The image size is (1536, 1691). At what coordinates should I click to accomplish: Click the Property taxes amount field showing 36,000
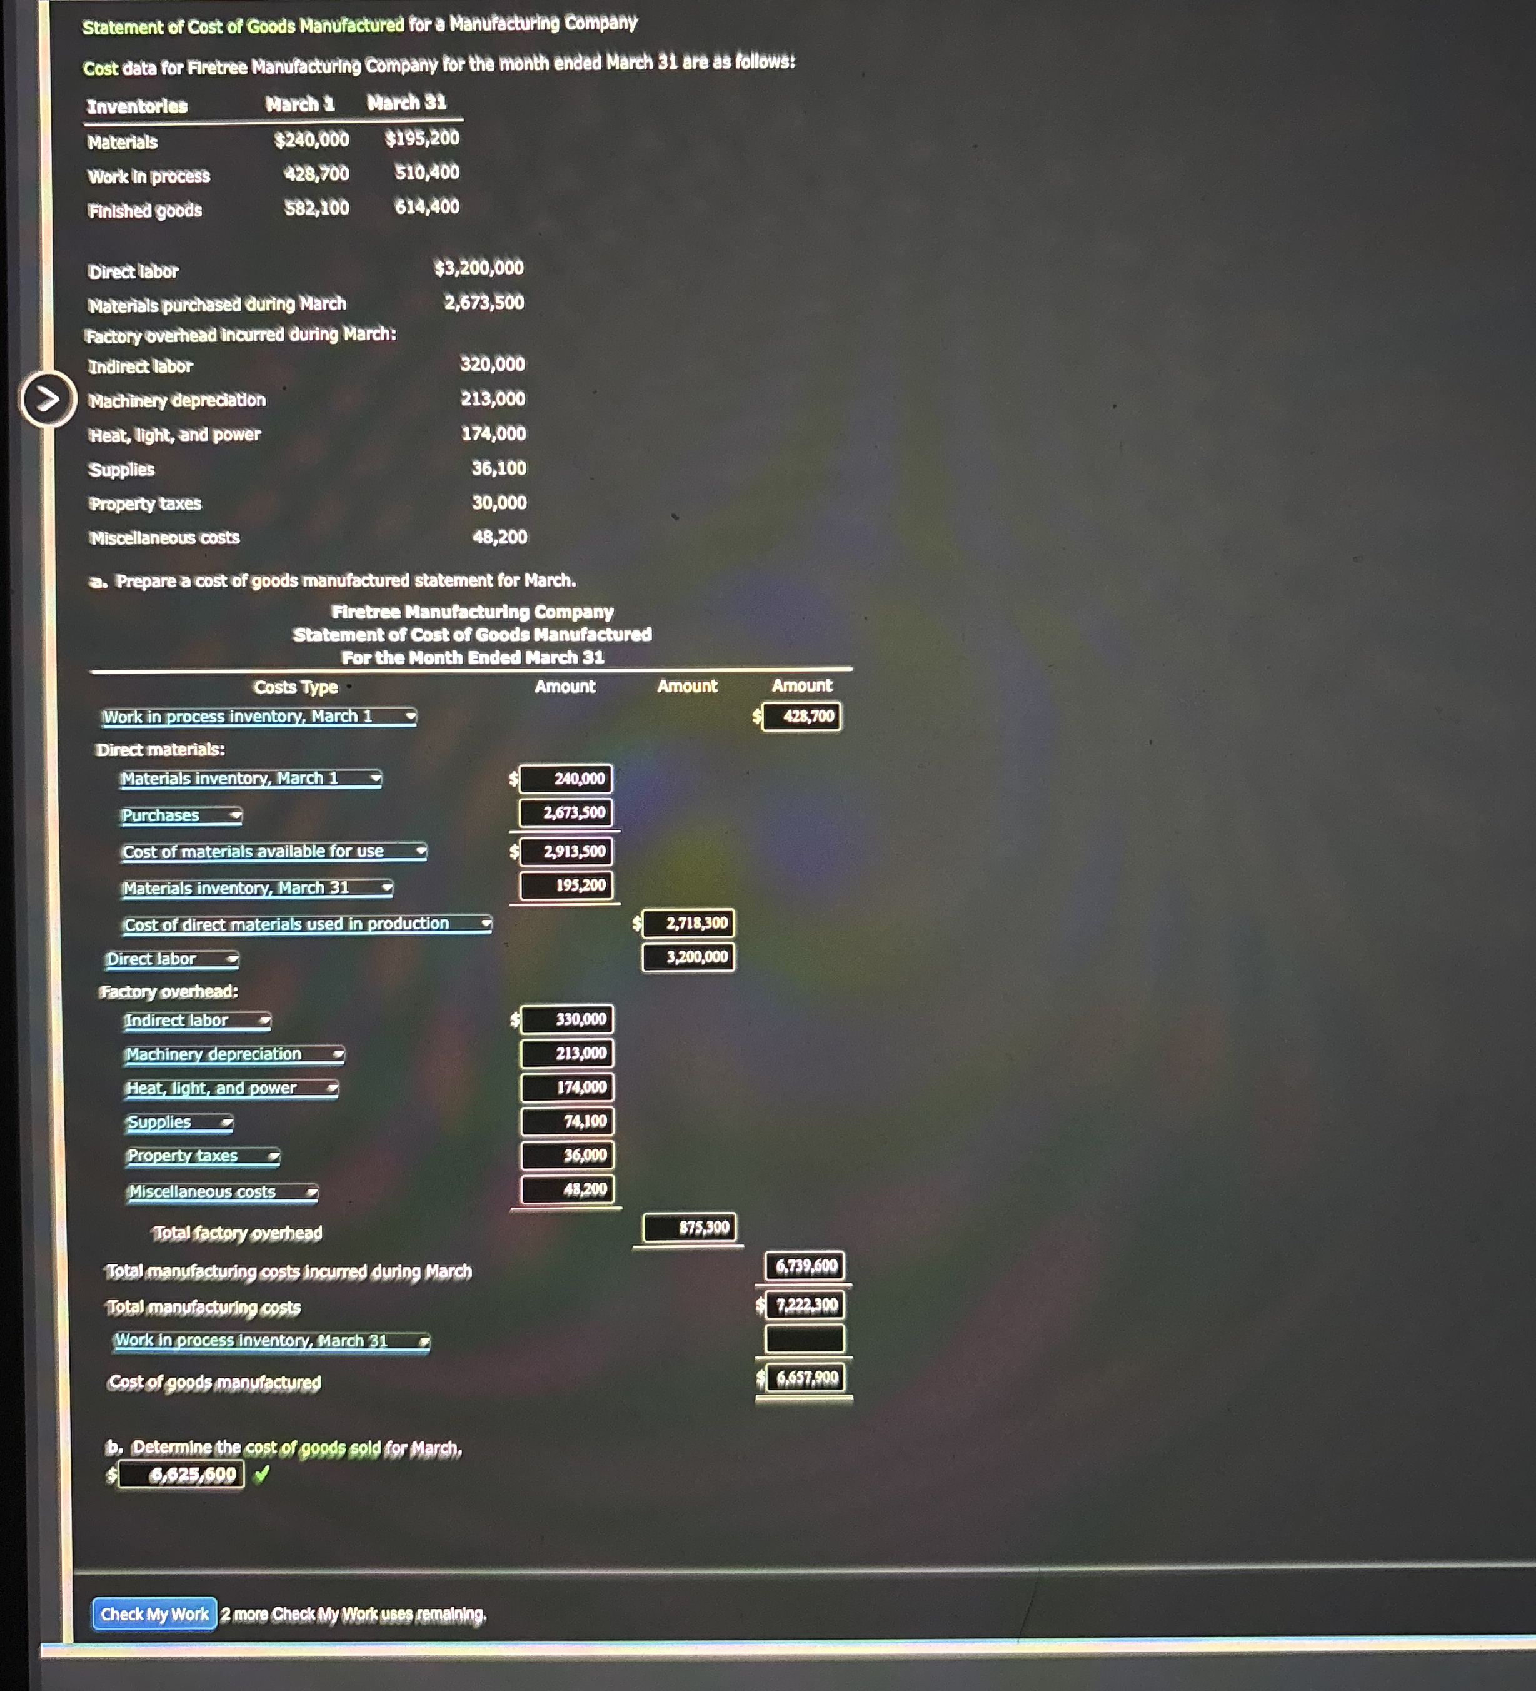coord(567,1155)
